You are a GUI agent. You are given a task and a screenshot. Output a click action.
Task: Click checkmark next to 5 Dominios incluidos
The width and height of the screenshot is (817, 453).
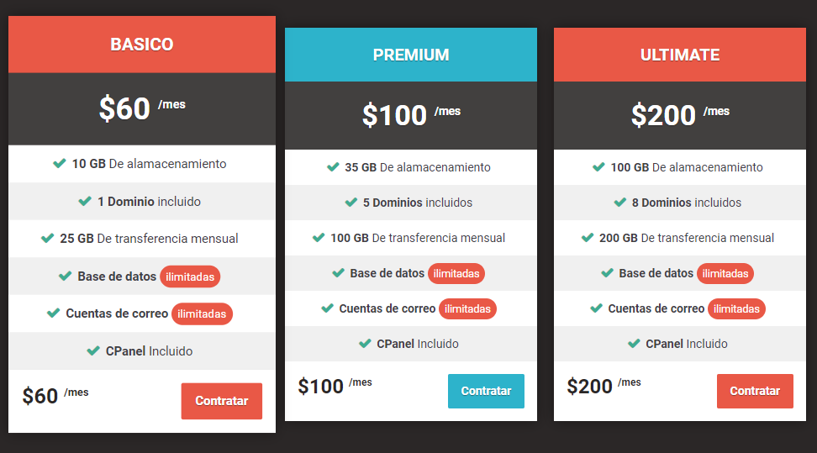[351, 203]
